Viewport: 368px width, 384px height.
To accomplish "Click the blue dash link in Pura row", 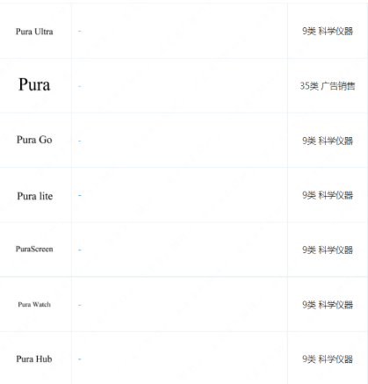I will [x=80, y=86].
